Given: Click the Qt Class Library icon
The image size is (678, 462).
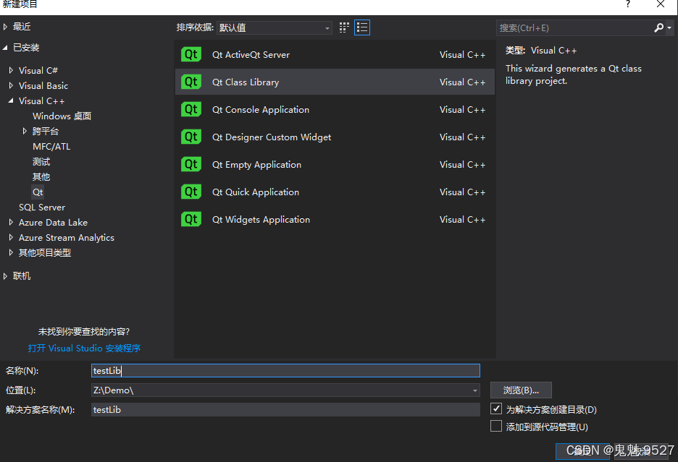Looking at the screenshot, I should coord(191,82).
